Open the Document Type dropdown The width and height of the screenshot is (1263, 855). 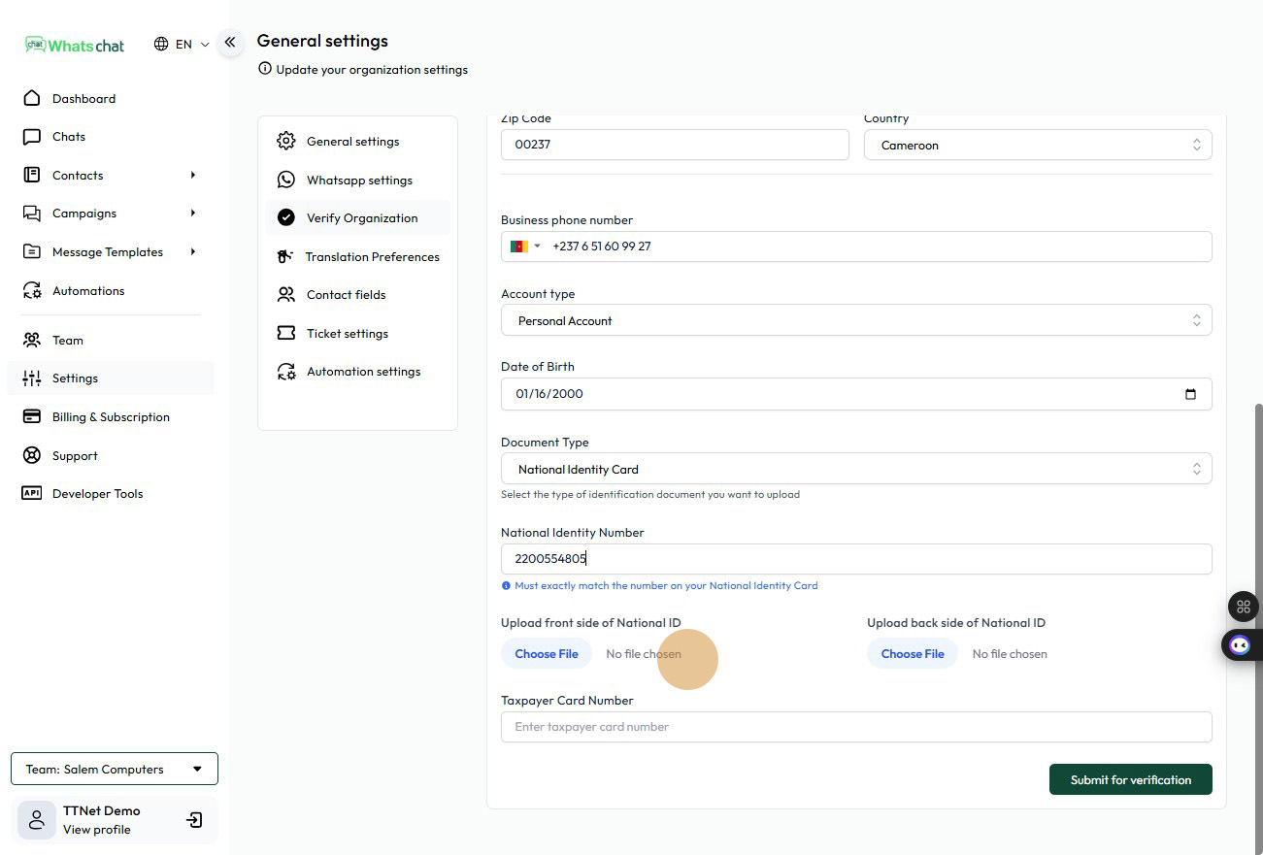click(855, 470)
